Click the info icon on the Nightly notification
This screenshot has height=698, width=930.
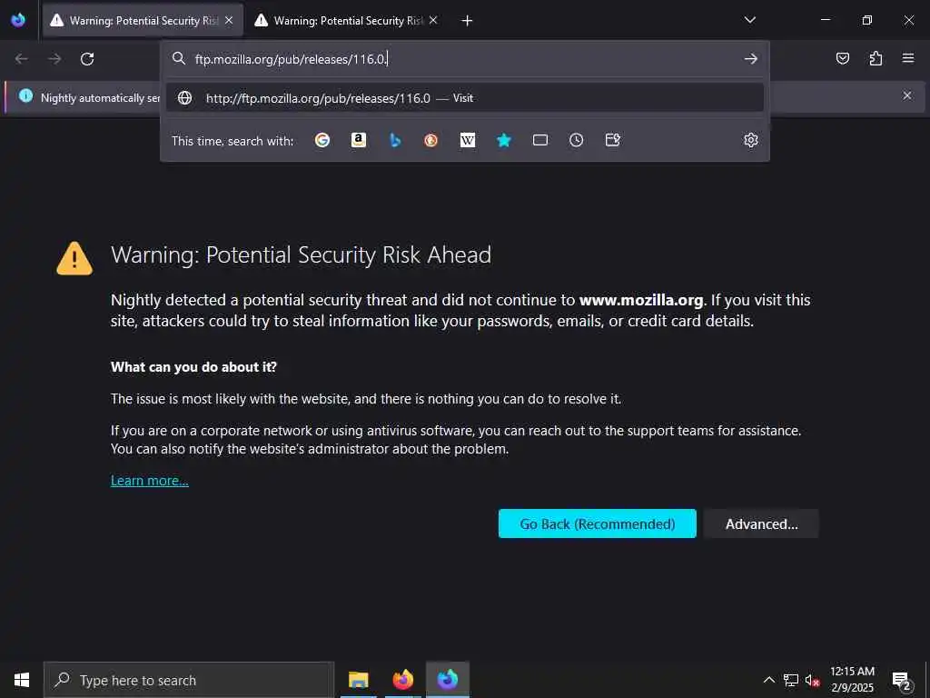tap(25, 95)
